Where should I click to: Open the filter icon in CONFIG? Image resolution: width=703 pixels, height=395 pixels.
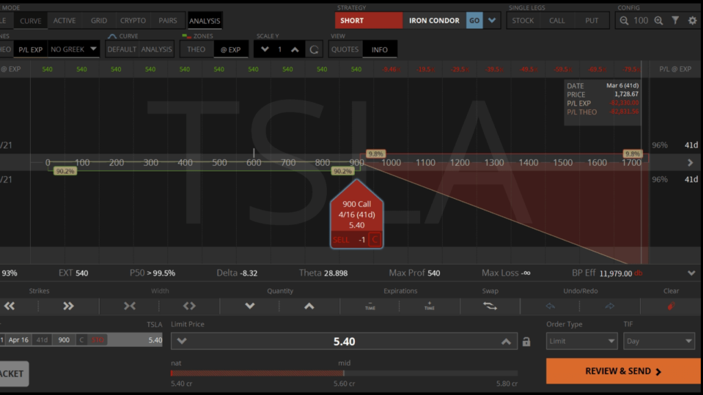point(676,21)
